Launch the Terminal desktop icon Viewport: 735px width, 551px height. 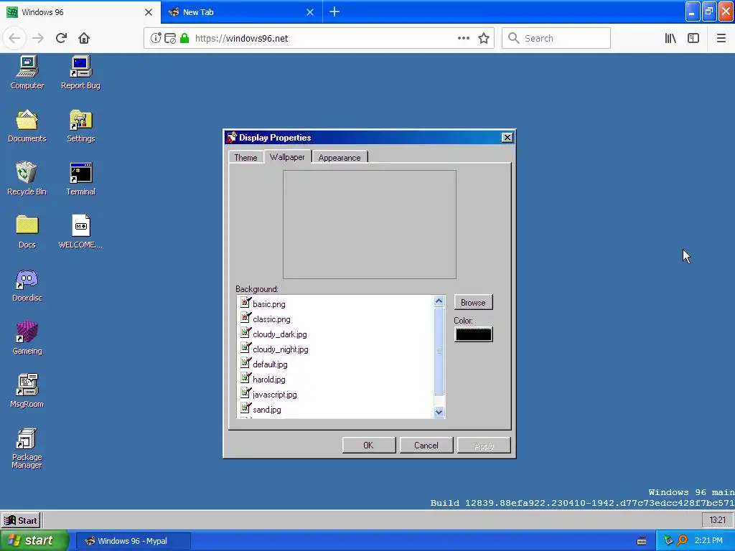click(80, 179)
